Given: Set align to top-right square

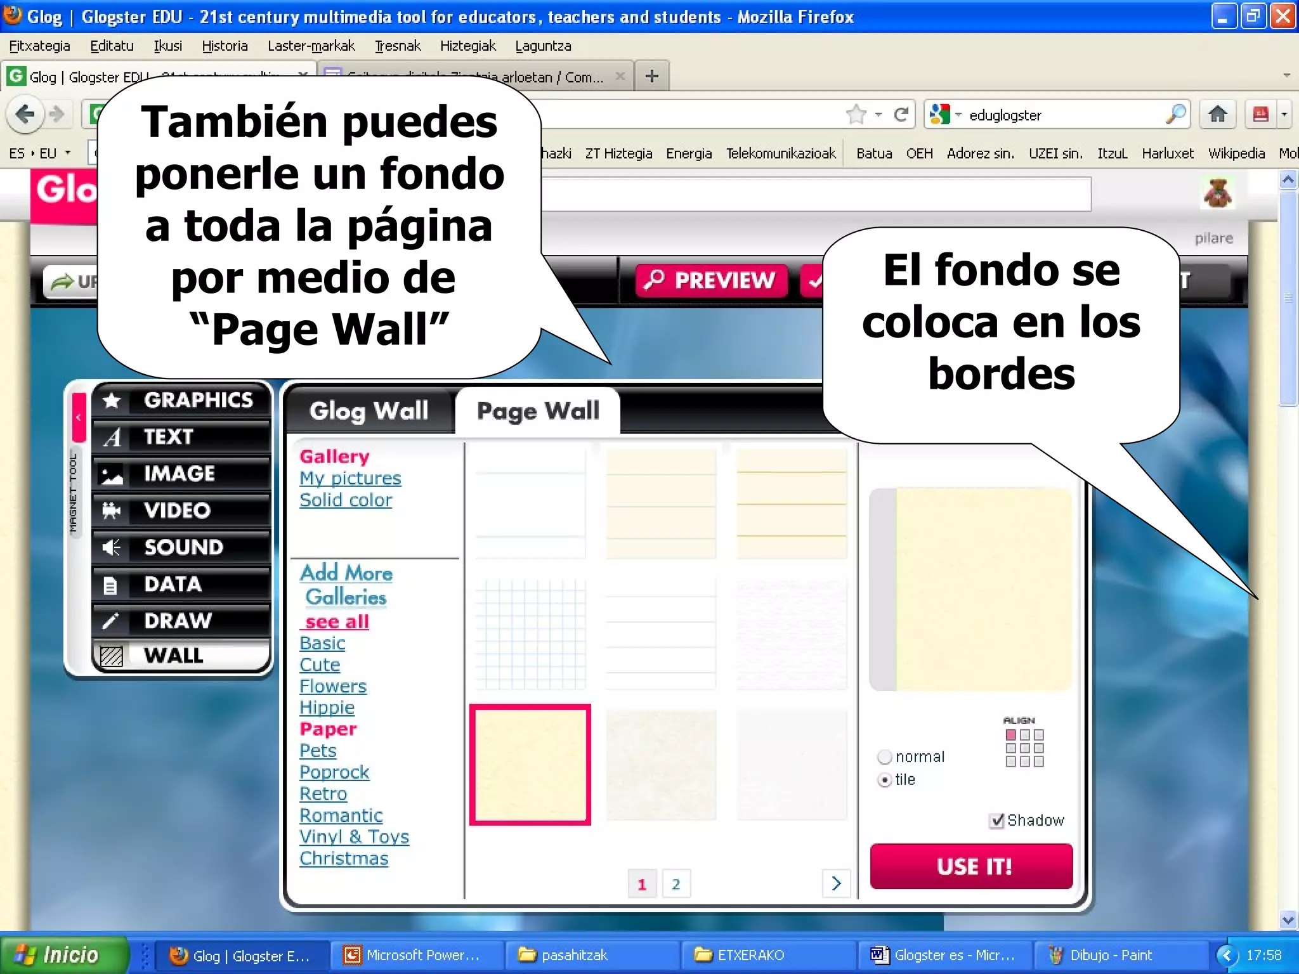Looking at the screenshot, I should click(x=1039, y=735).
